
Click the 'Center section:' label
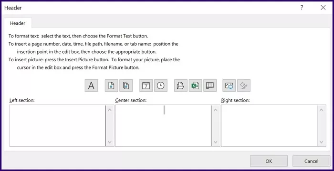pyautogui.click(x=131, y=100)
